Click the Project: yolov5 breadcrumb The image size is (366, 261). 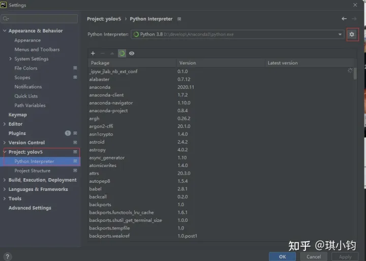pos(104,19)
